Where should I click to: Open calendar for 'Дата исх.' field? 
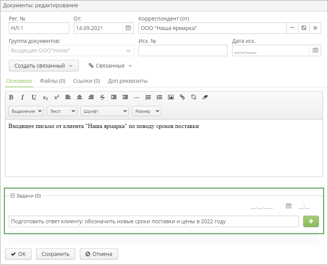coord(315,50)
